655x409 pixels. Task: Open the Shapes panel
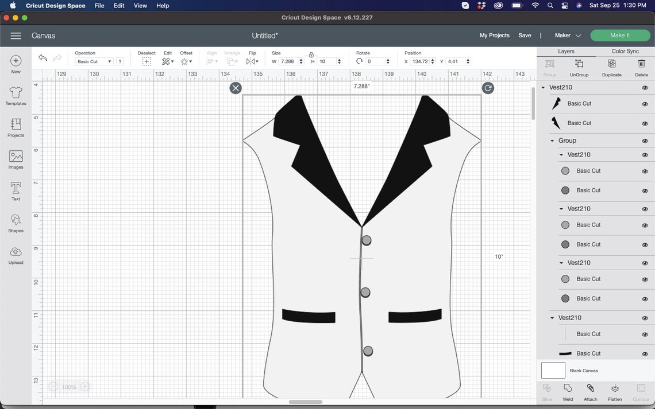pos(16,223)
